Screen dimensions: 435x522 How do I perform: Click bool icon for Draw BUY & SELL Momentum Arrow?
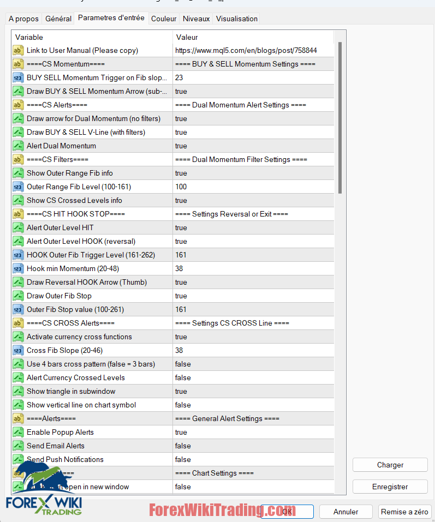click(18, 91)
